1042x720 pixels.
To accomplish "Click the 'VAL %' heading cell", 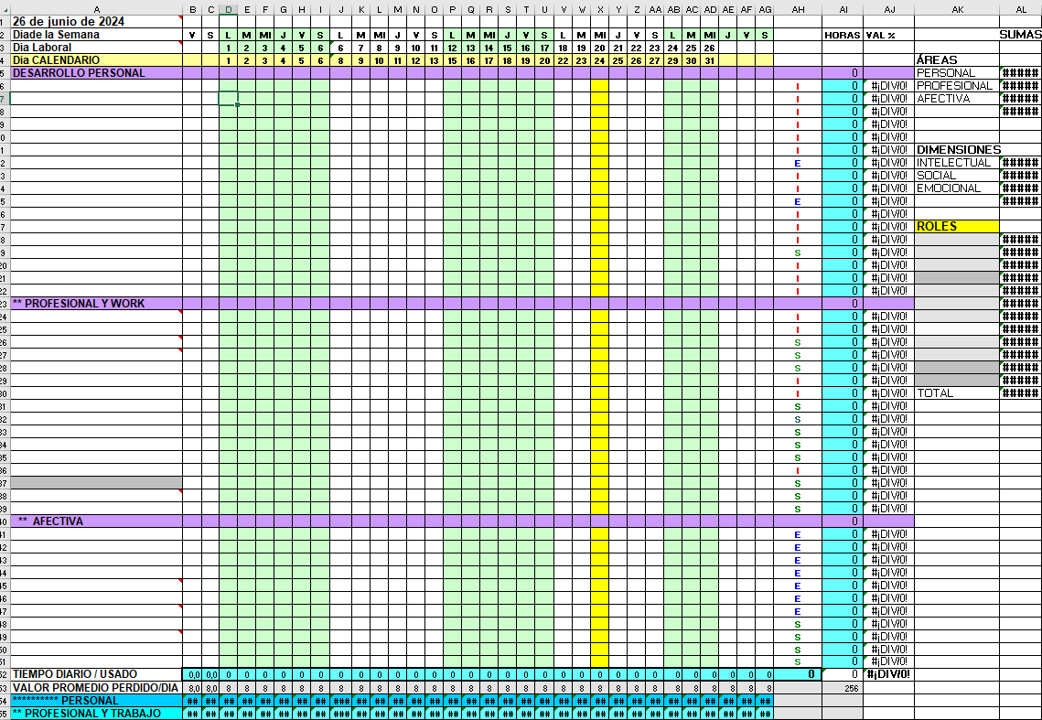I will coord(880,35).
